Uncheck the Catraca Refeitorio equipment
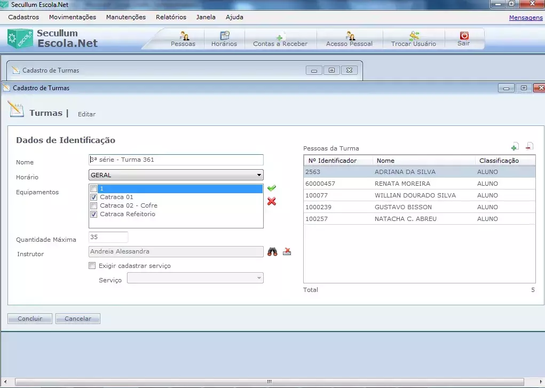Screen dimensions: 545x388 (93, 214)
